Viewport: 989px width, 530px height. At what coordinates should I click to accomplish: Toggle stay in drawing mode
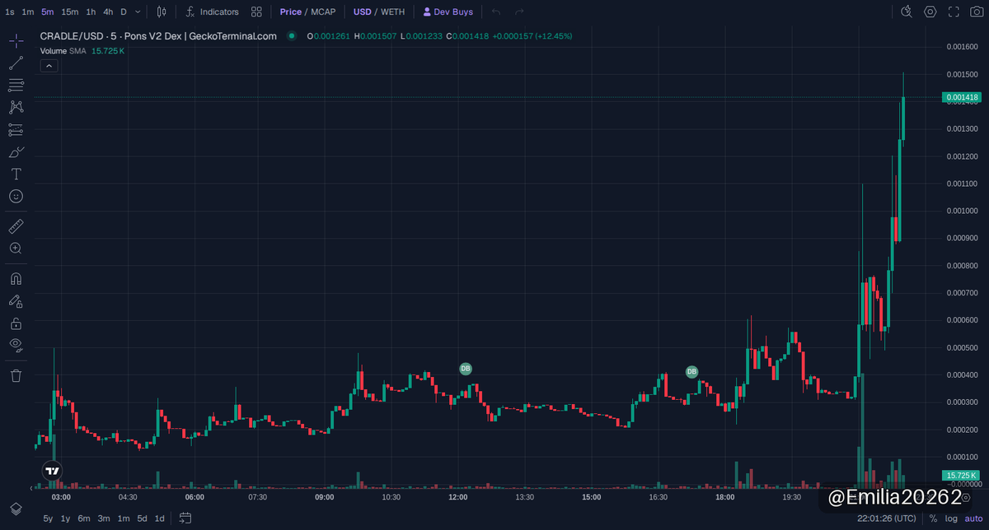(x=16, y=301)
